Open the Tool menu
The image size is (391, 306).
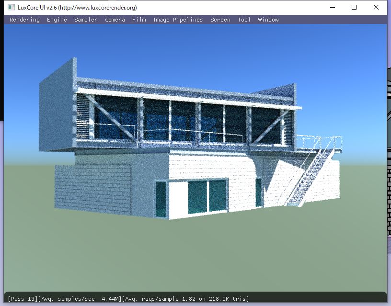(244, 20)
